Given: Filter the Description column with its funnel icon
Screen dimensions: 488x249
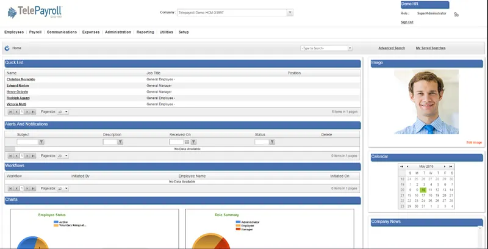Looking at the screenshot, I should point(120,142).
